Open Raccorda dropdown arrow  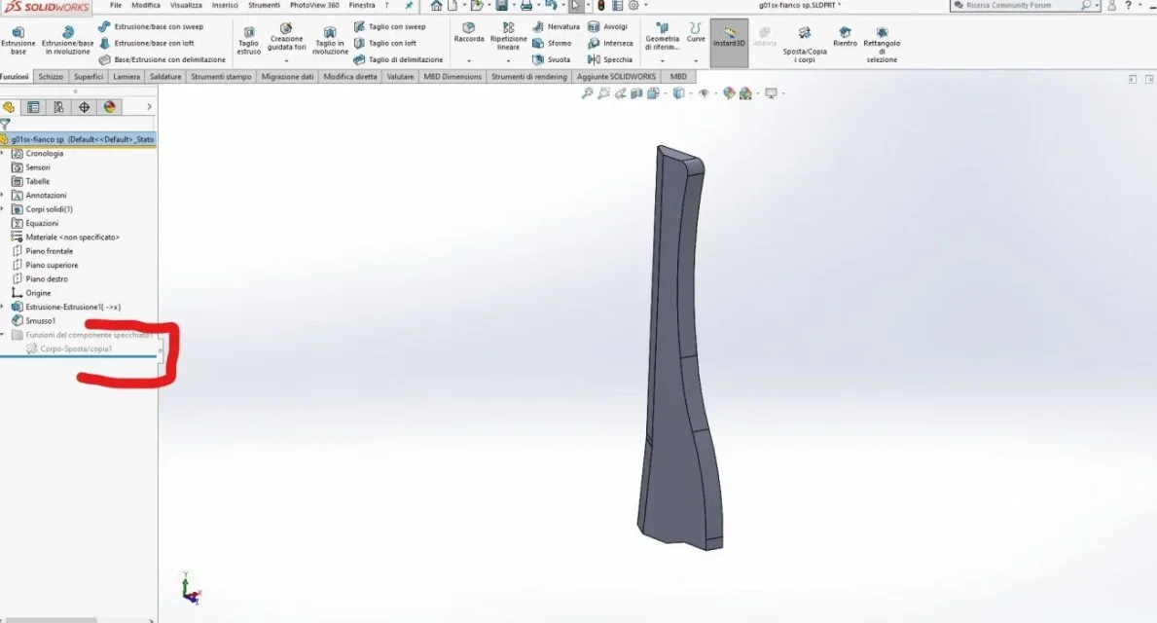coord(469,60)
